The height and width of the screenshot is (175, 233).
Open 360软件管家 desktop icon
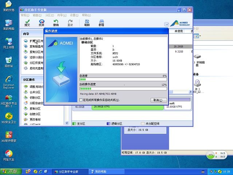pyautogui.click(x=9, y=137)
